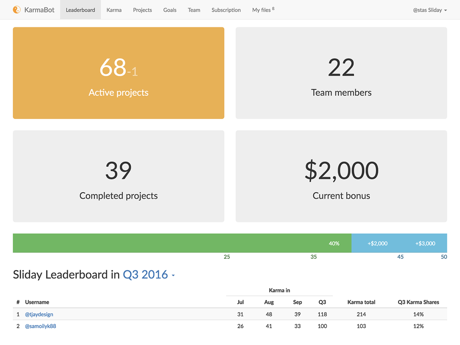Expand the Q3 2016 period dropdown
Image resolution: width=460 pixels, height=345 pixels.
[149, 274]
